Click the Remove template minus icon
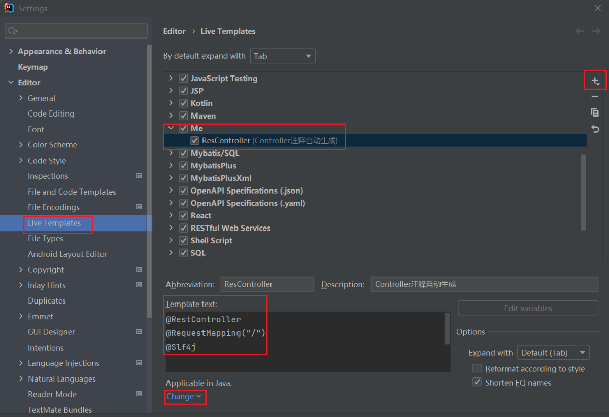 [x=595, y=96]
